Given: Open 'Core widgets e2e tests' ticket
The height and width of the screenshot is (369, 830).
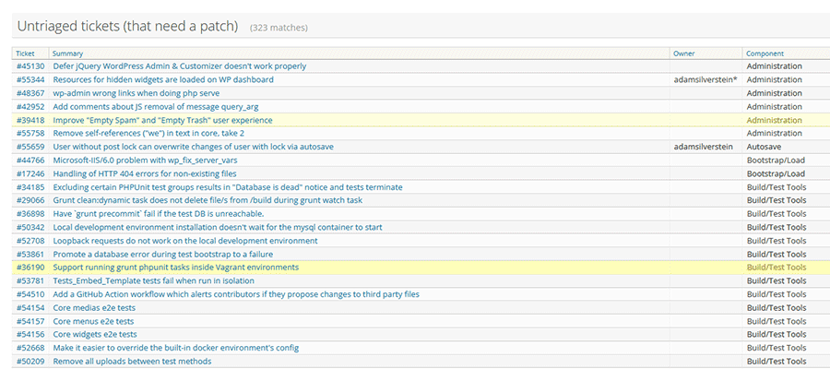Looking at the screenshot, I should point(95,334).
